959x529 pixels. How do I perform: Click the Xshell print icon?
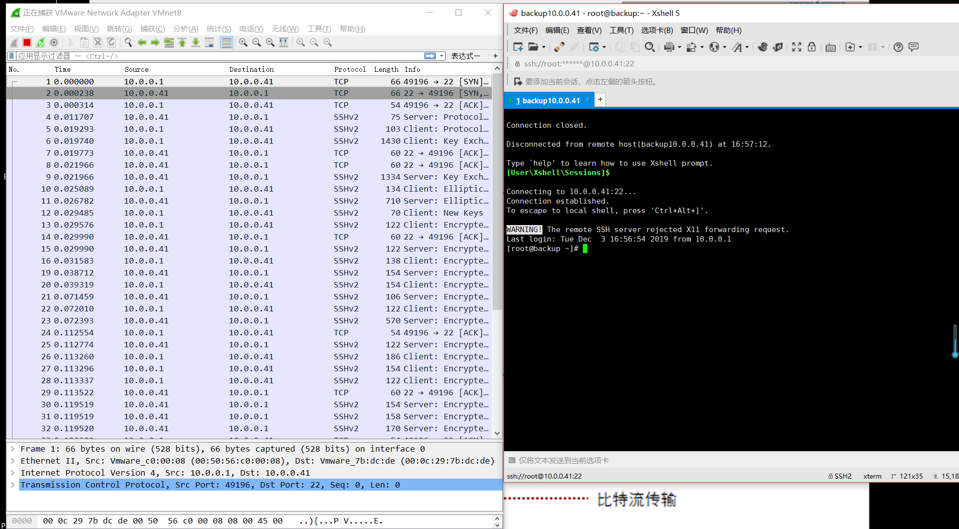[669, 47]
